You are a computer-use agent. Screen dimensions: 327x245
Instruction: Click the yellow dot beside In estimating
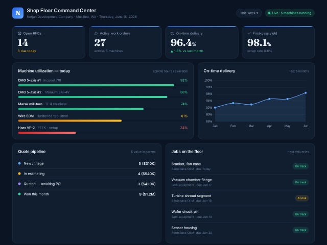click(19, 174)
